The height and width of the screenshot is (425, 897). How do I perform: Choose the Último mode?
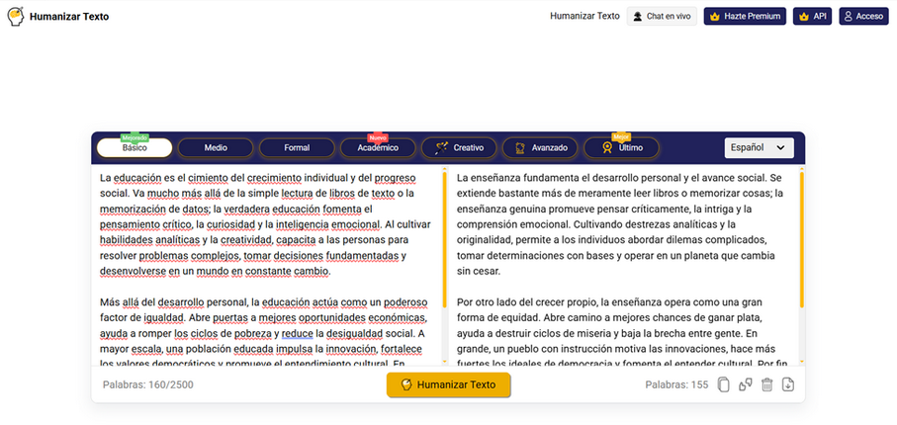coord(622,147)
